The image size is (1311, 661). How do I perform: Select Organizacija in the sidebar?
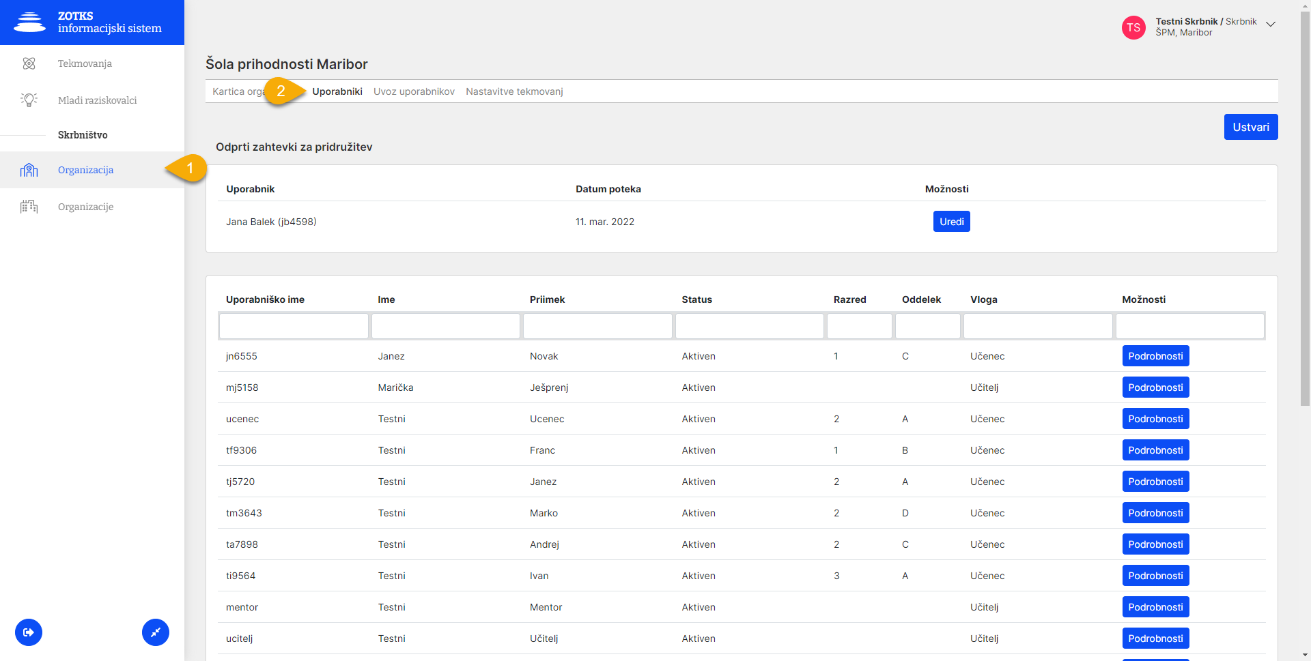click(x=85, y=170)
